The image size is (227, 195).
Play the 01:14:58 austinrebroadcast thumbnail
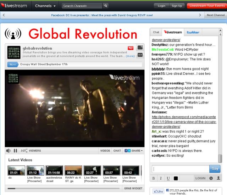[54, 171]
